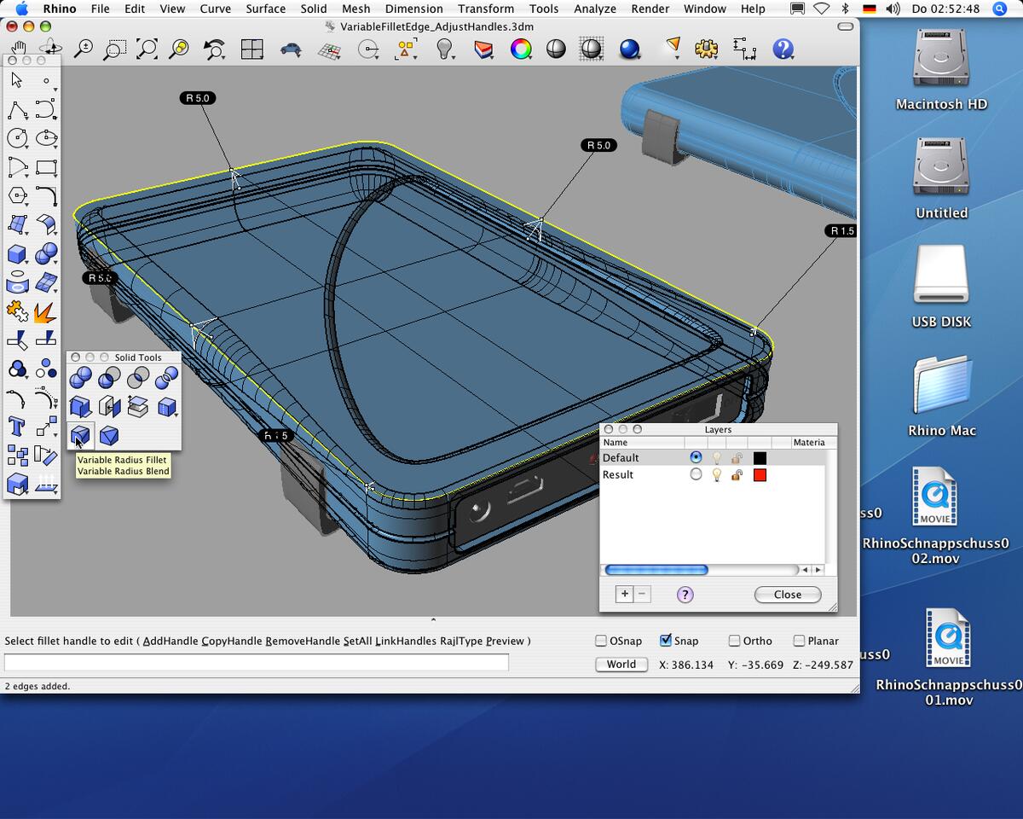This screenshot has height=819, width=1023.
Task: Expand the Box tool flyout arrow
Action: (x=27, y=261)
